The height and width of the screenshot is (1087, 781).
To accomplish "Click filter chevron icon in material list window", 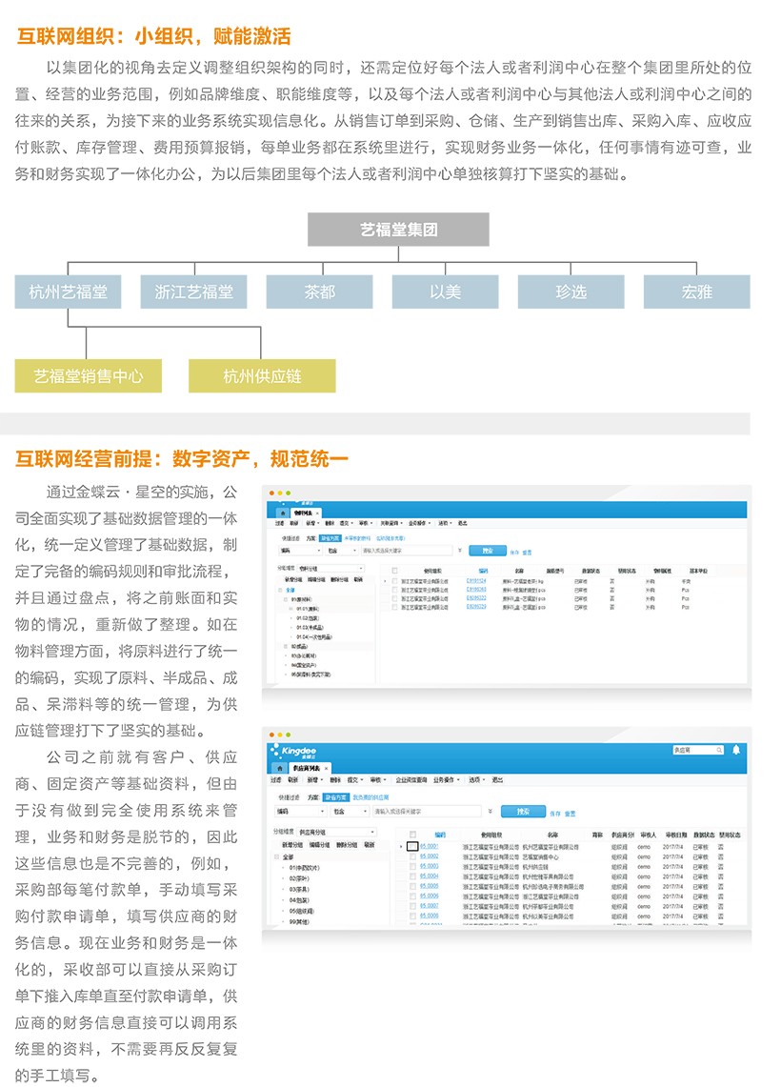I will pos(459,550).
